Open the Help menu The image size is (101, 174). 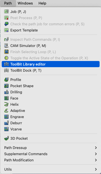pos(42,3)
